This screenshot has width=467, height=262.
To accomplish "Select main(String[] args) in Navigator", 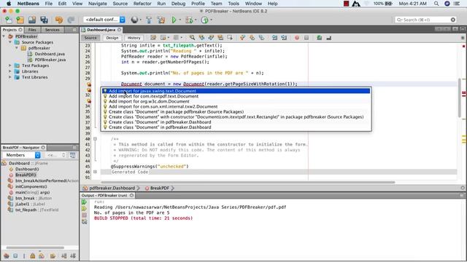I will [x=32, y=192].
